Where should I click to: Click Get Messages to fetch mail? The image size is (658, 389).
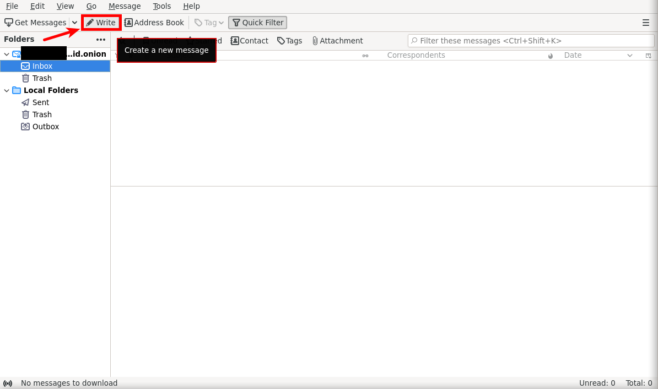36,23
